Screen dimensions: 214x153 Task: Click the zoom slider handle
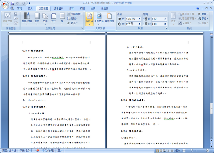[192, 151]
